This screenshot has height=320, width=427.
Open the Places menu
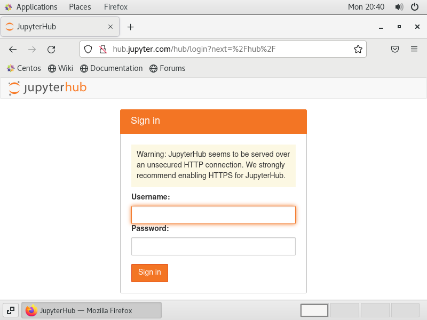pyautogui.click(x=80, y=7)
